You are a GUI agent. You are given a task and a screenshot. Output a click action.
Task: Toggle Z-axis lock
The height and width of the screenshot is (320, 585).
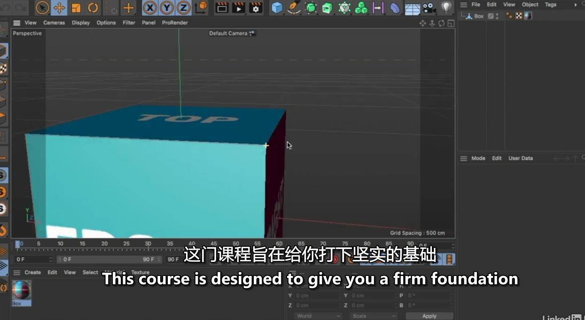(x=183, y=7)
